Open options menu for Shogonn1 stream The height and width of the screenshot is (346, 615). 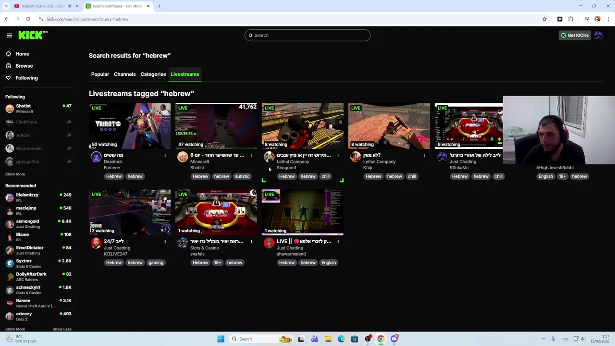pyautogui.click(x=338, y=155)
